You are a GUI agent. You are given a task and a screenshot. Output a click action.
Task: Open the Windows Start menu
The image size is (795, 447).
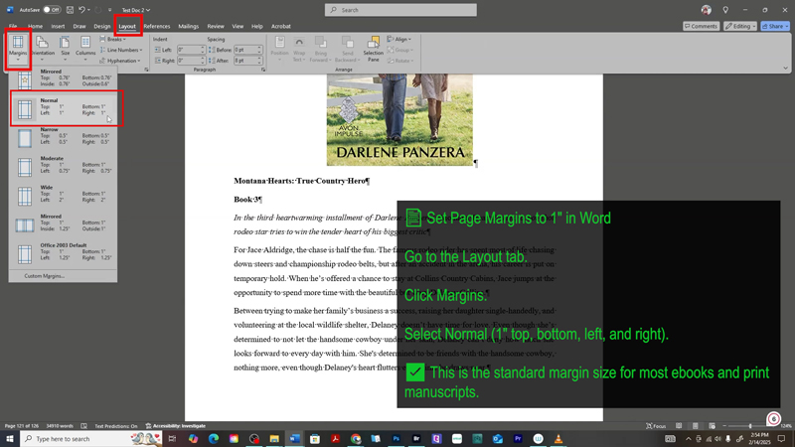(10, 439)
